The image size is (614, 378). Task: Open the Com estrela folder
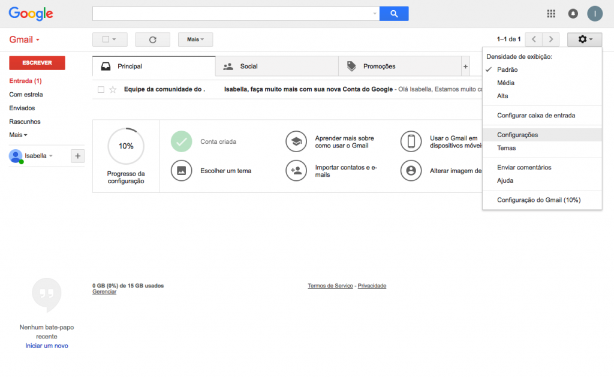(x=26, y=95)
